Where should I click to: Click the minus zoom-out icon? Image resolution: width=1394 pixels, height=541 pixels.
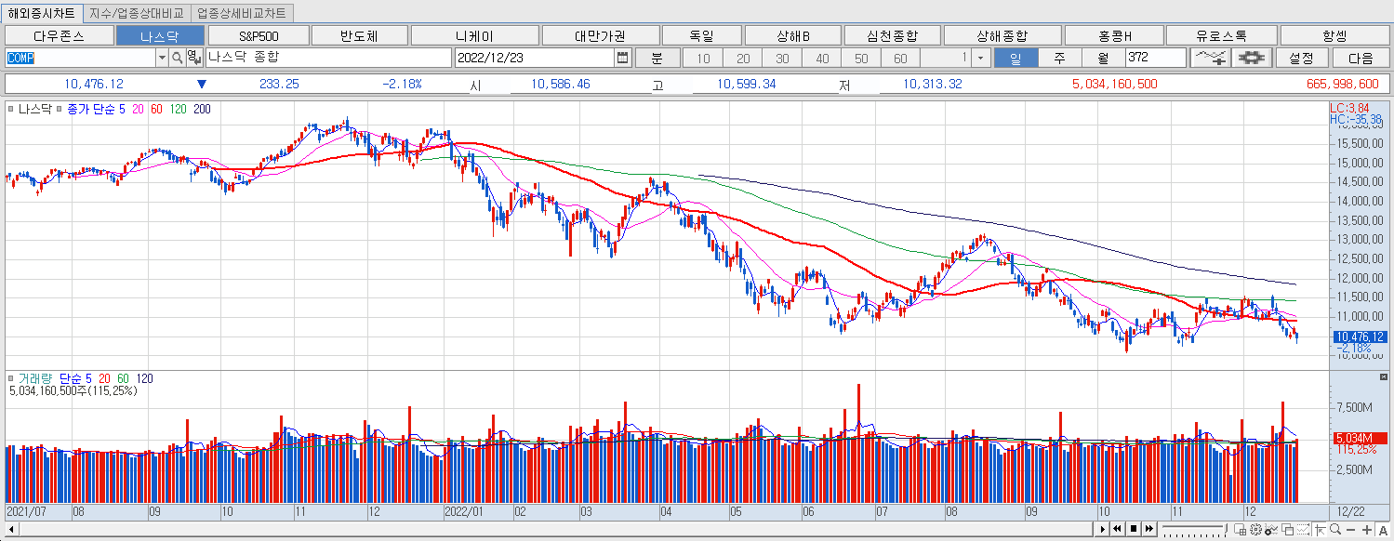pos(1350,529)
